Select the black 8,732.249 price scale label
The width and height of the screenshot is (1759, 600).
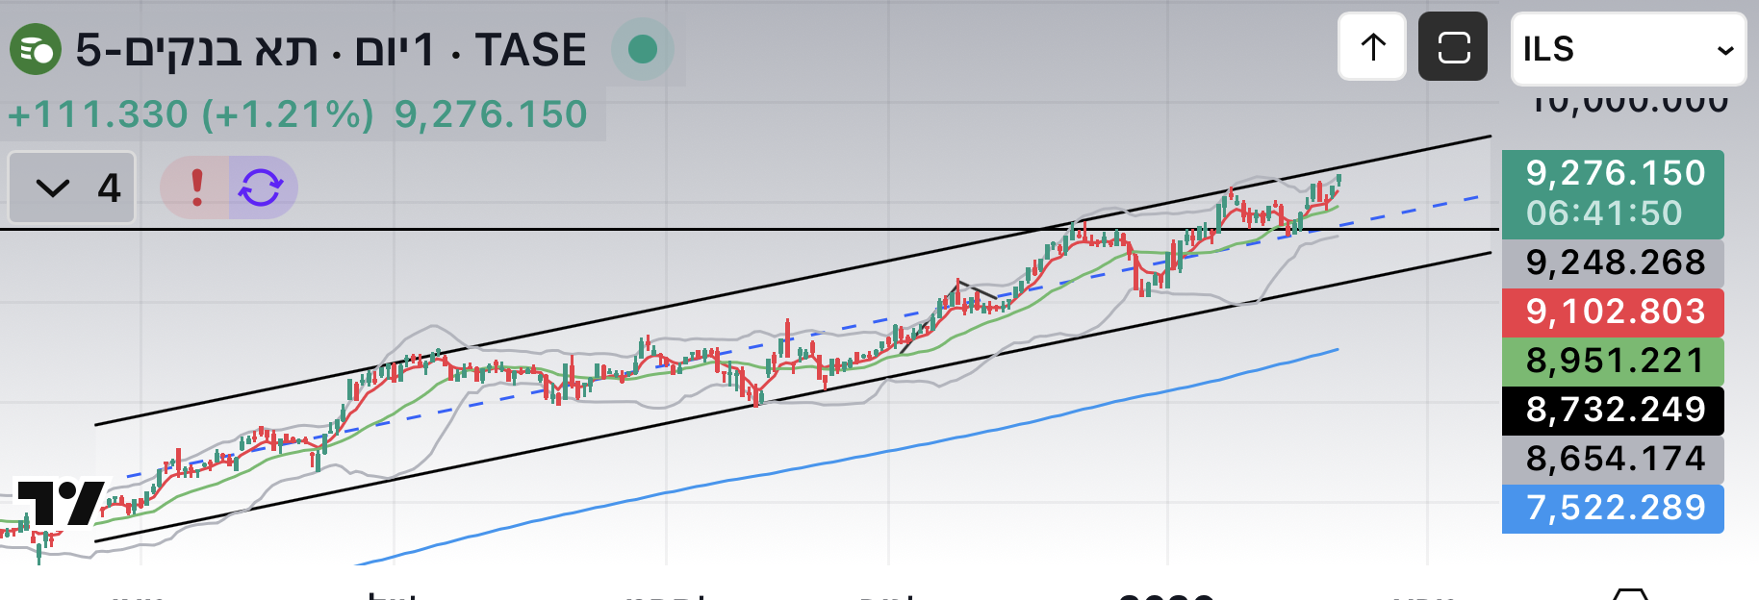1613,410
